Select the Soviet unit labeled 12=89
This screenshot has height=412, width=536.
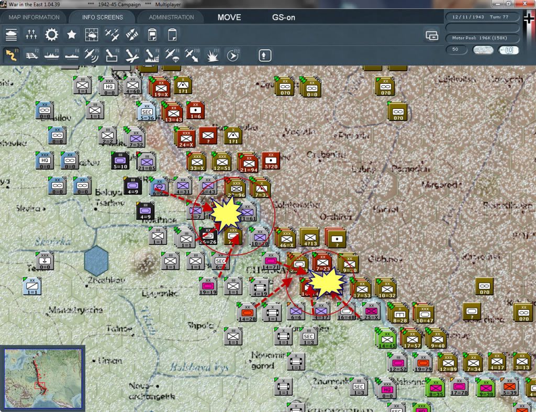click(448, 363)
